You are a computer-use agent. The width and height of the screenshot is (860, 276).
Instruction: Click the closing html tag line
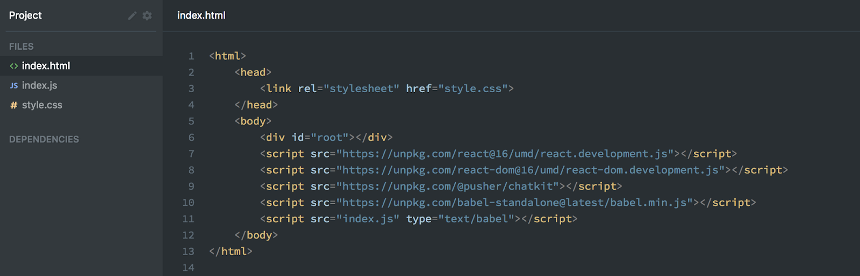pos(231,251)
